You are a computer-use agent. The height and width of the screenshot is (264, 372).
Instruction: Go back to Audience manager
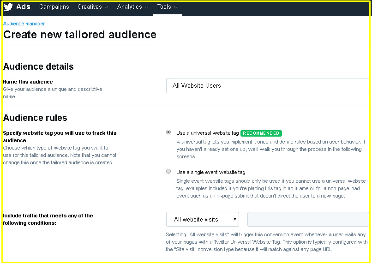[x=24, y=24]
